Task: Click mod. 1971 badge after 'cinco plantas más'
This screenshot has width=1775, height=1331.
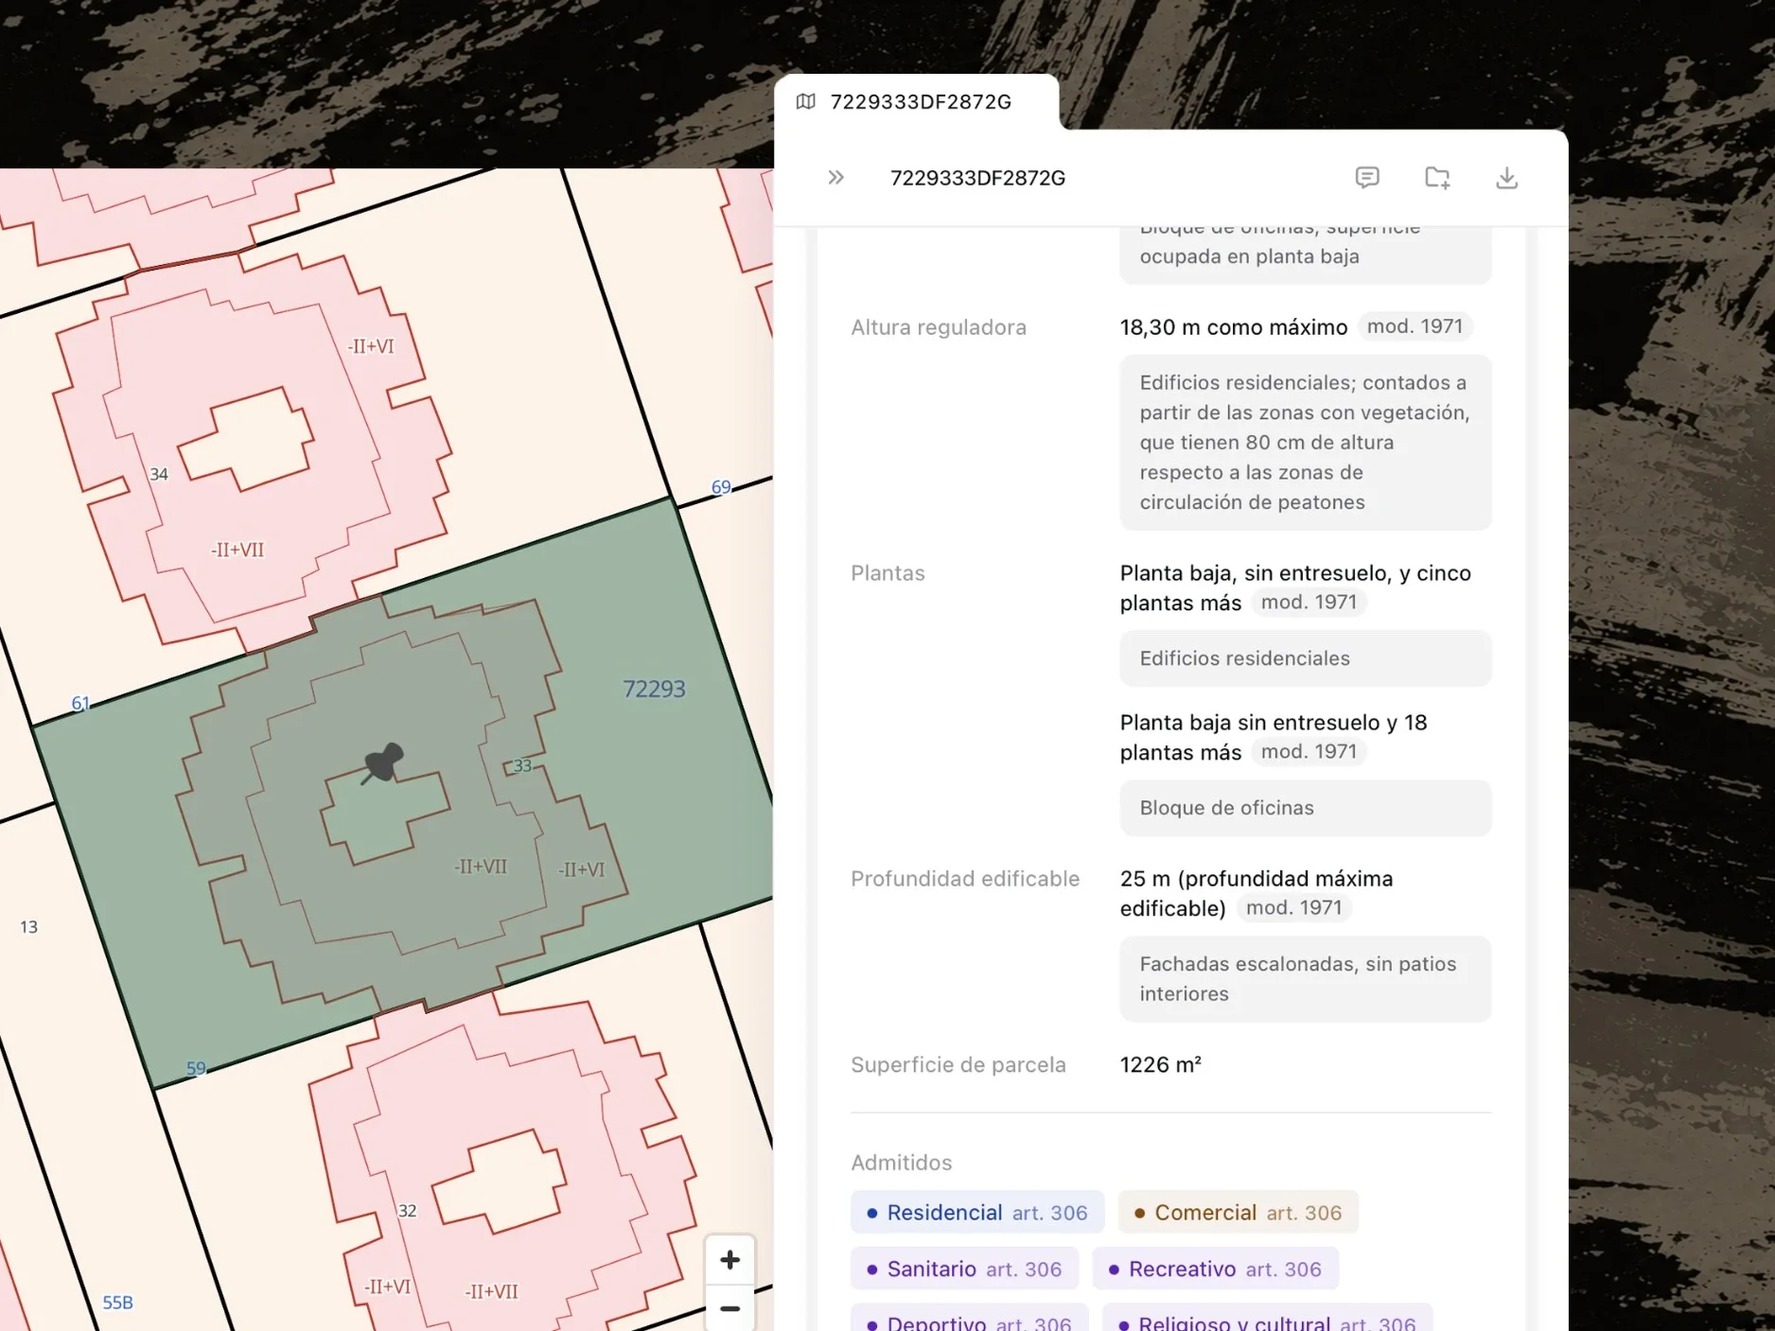Action: [1309, 602]
